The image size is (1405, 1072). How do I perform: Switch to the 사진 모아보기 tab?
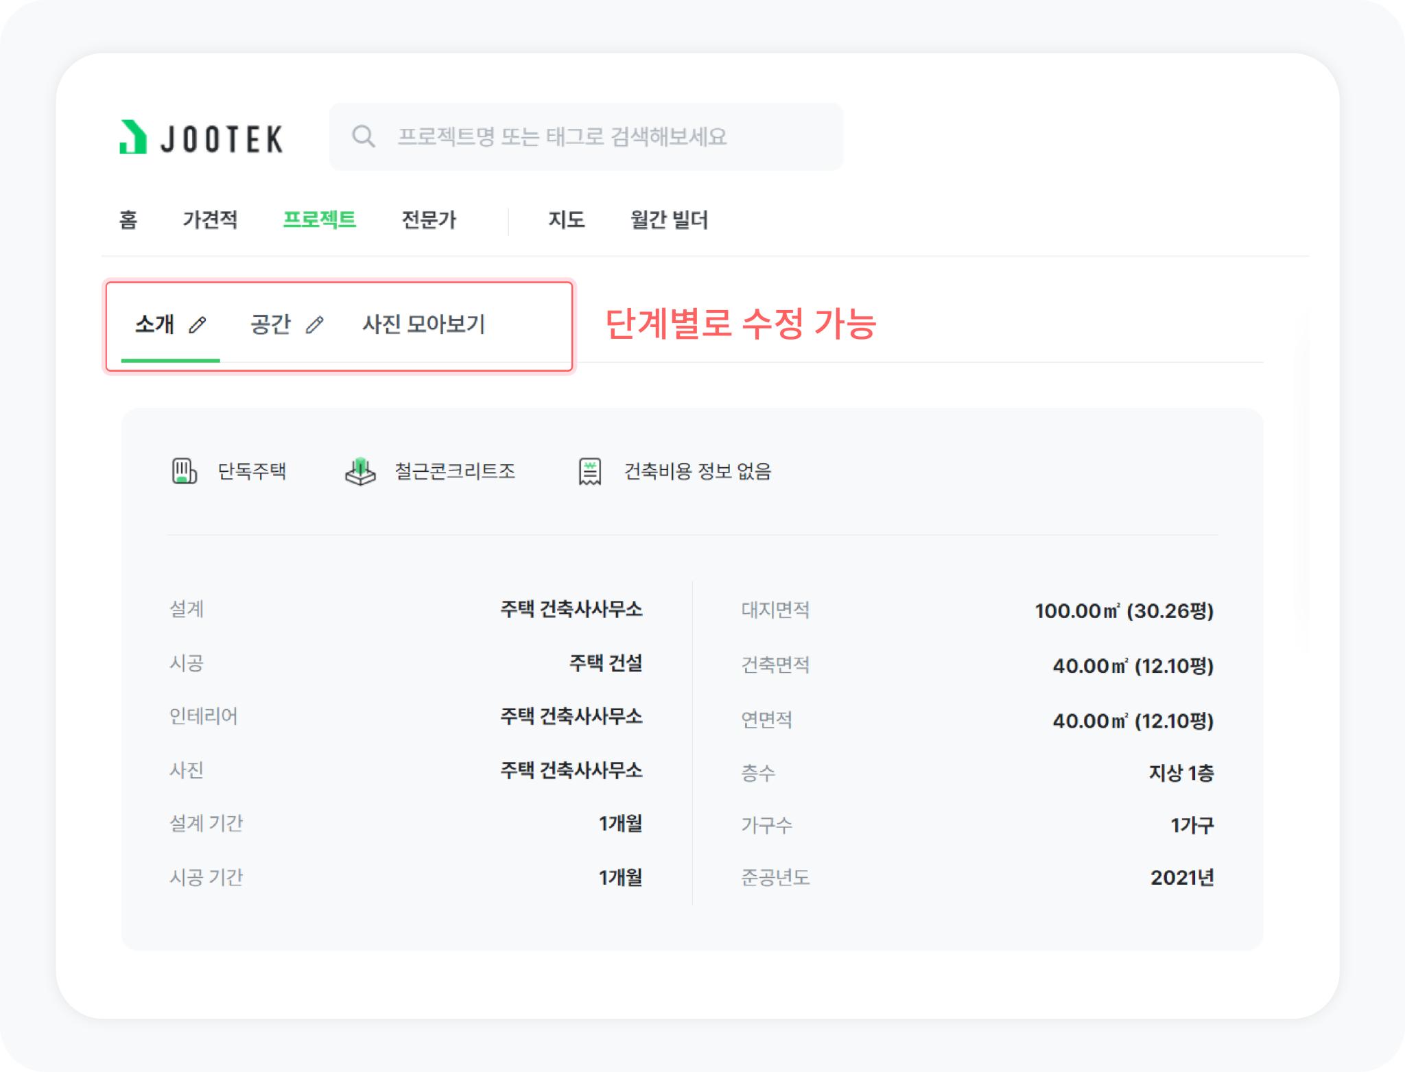pyautogui.click(x=424, y=324)
